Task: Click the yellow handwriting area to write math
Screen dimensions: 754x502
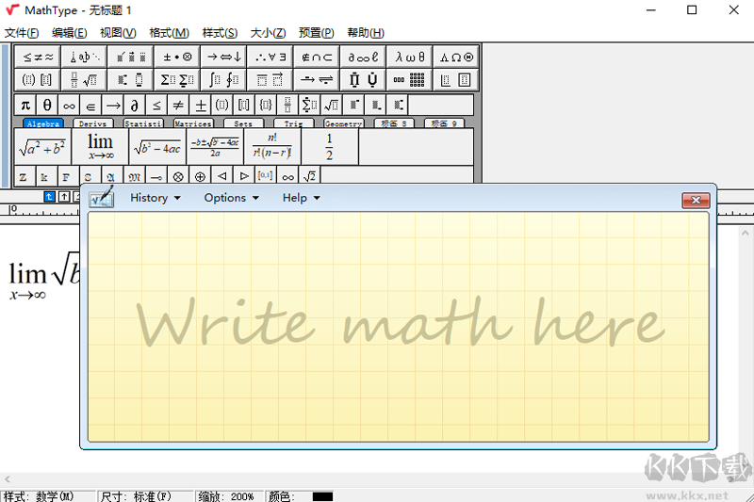Action: pos(398,325)
